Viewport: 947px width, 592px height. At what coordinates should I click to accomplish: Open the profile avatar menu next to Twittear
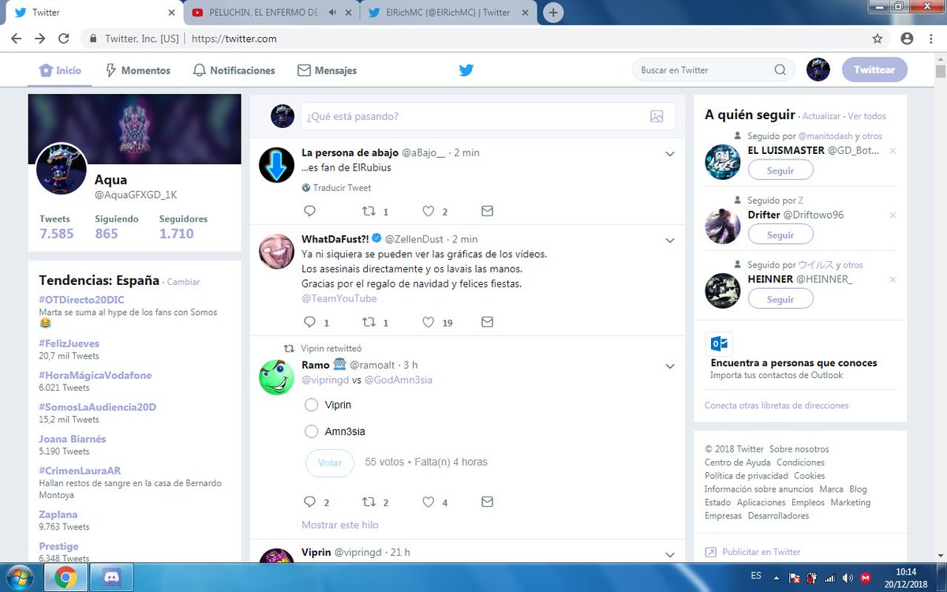pos(818,69)
